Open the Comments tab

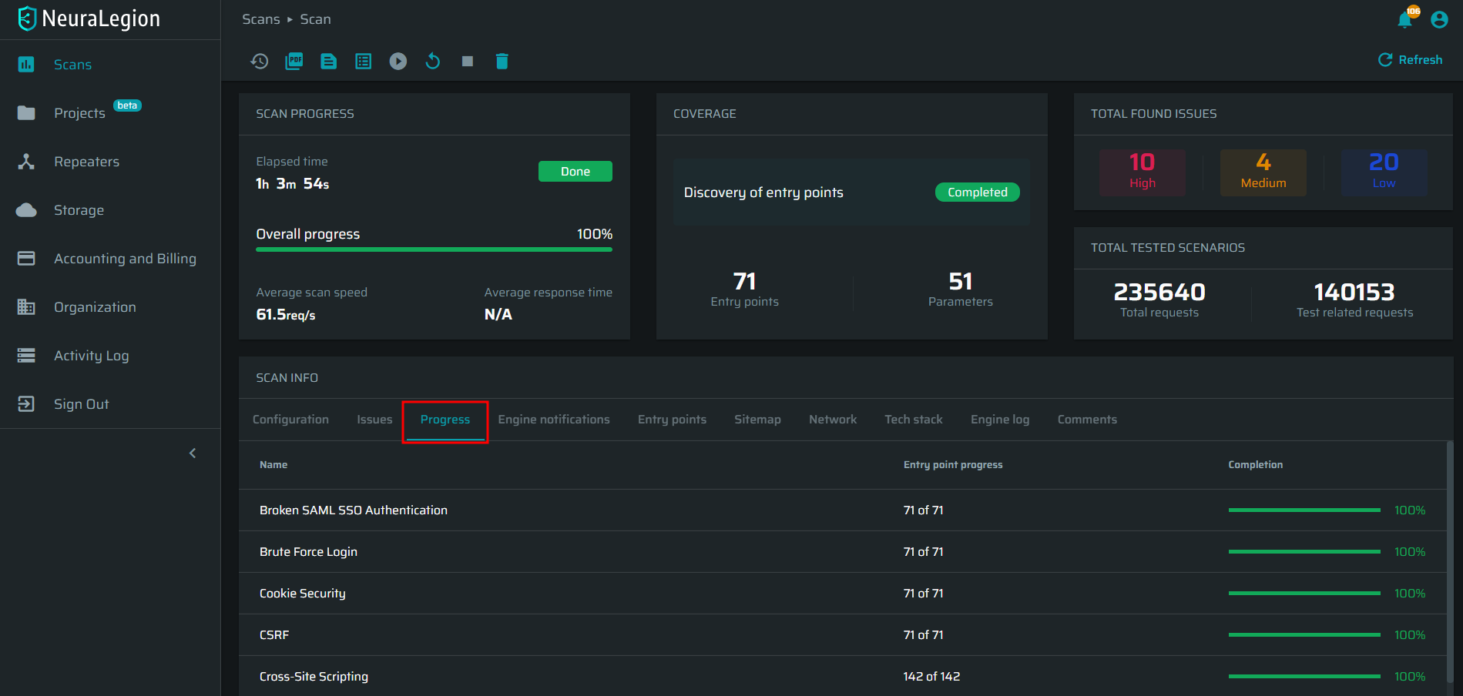coord(1087,420)
